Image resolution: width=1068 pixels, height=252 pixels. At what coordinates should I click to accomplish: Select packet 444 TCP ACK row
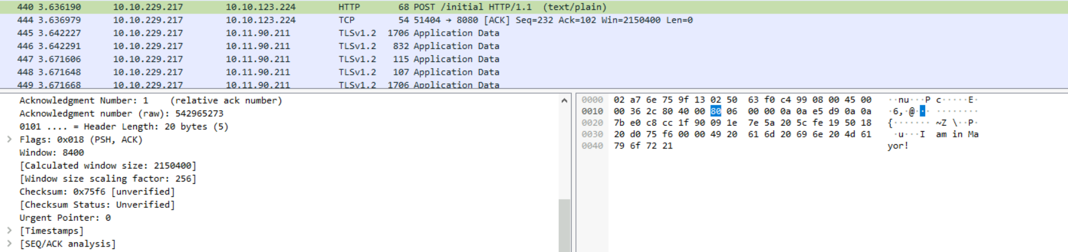(x=307, y=20)
